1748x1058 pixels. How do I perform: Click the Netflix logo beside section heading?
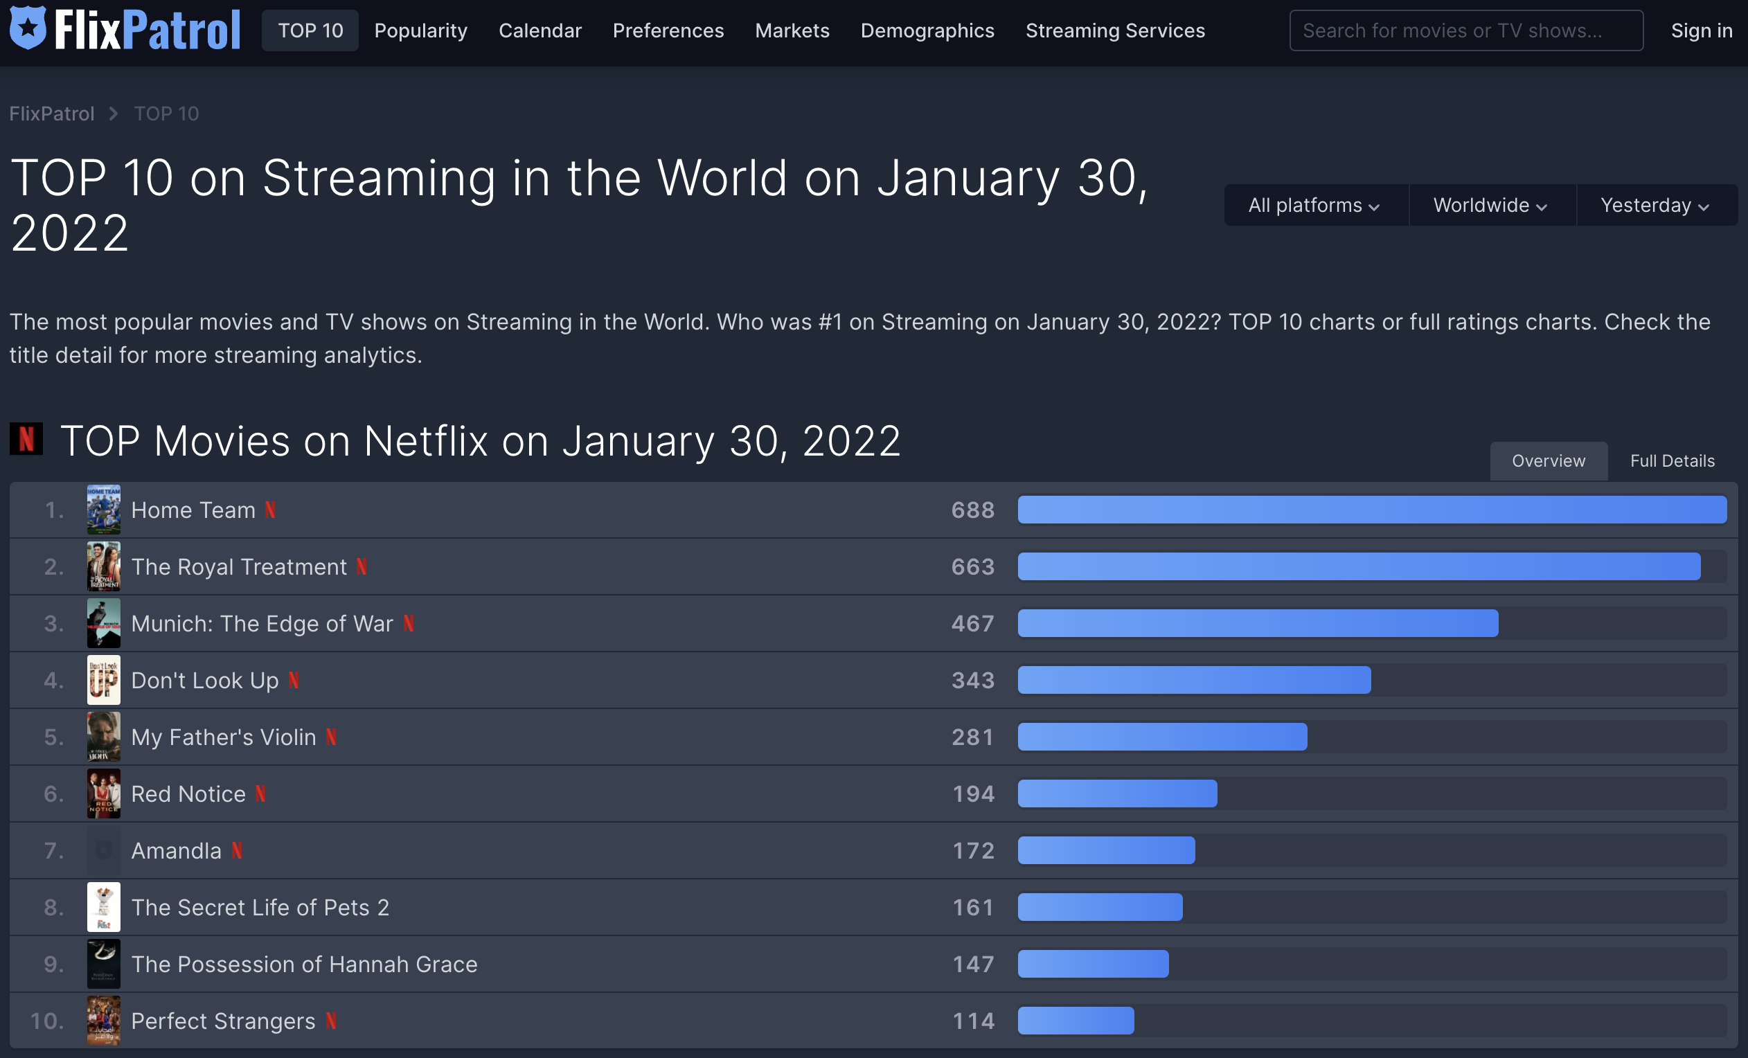click(x=26, y=439)
